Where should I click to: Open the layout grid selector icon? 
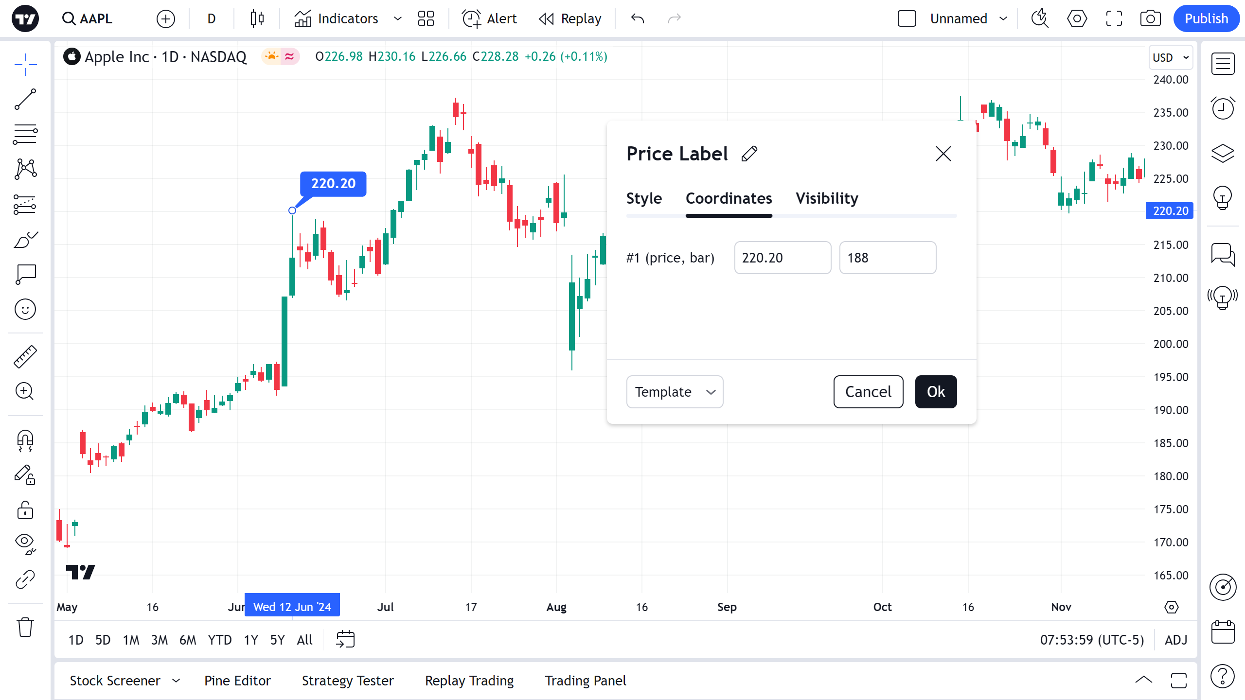pyautogui.click(x=426, y=18)
